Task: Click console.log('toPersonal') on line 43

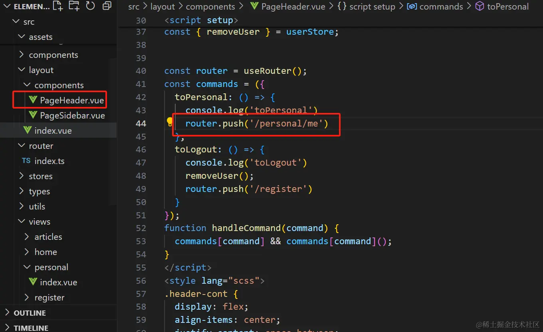Action: [x=251, y=110]
